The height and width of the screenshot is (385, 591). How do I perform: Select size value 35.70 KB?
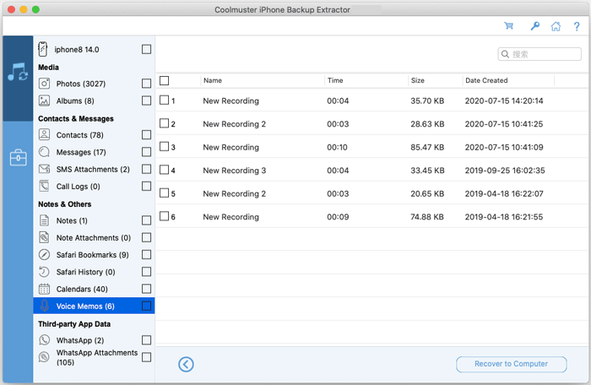[427, 100]
